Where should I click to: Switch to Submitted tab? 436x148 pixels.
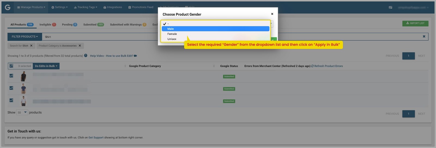(93, 24)
